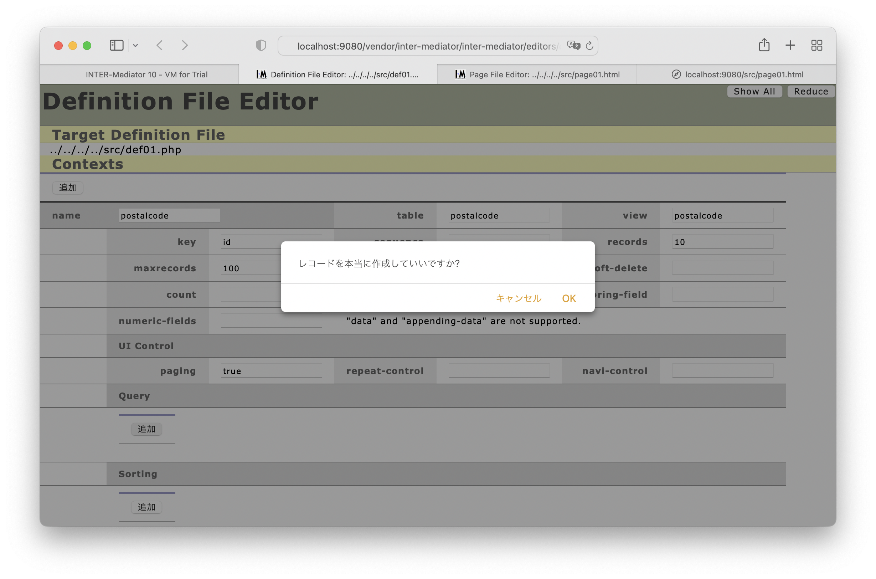Viewport: 876px width, 579px height.
Task: Click the localhost address bar field
Action: (438, 46)
